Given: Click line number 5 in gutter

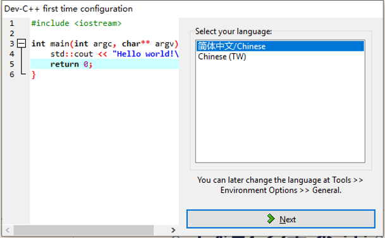Looking at the screenshot, I should tap(12, 64).
